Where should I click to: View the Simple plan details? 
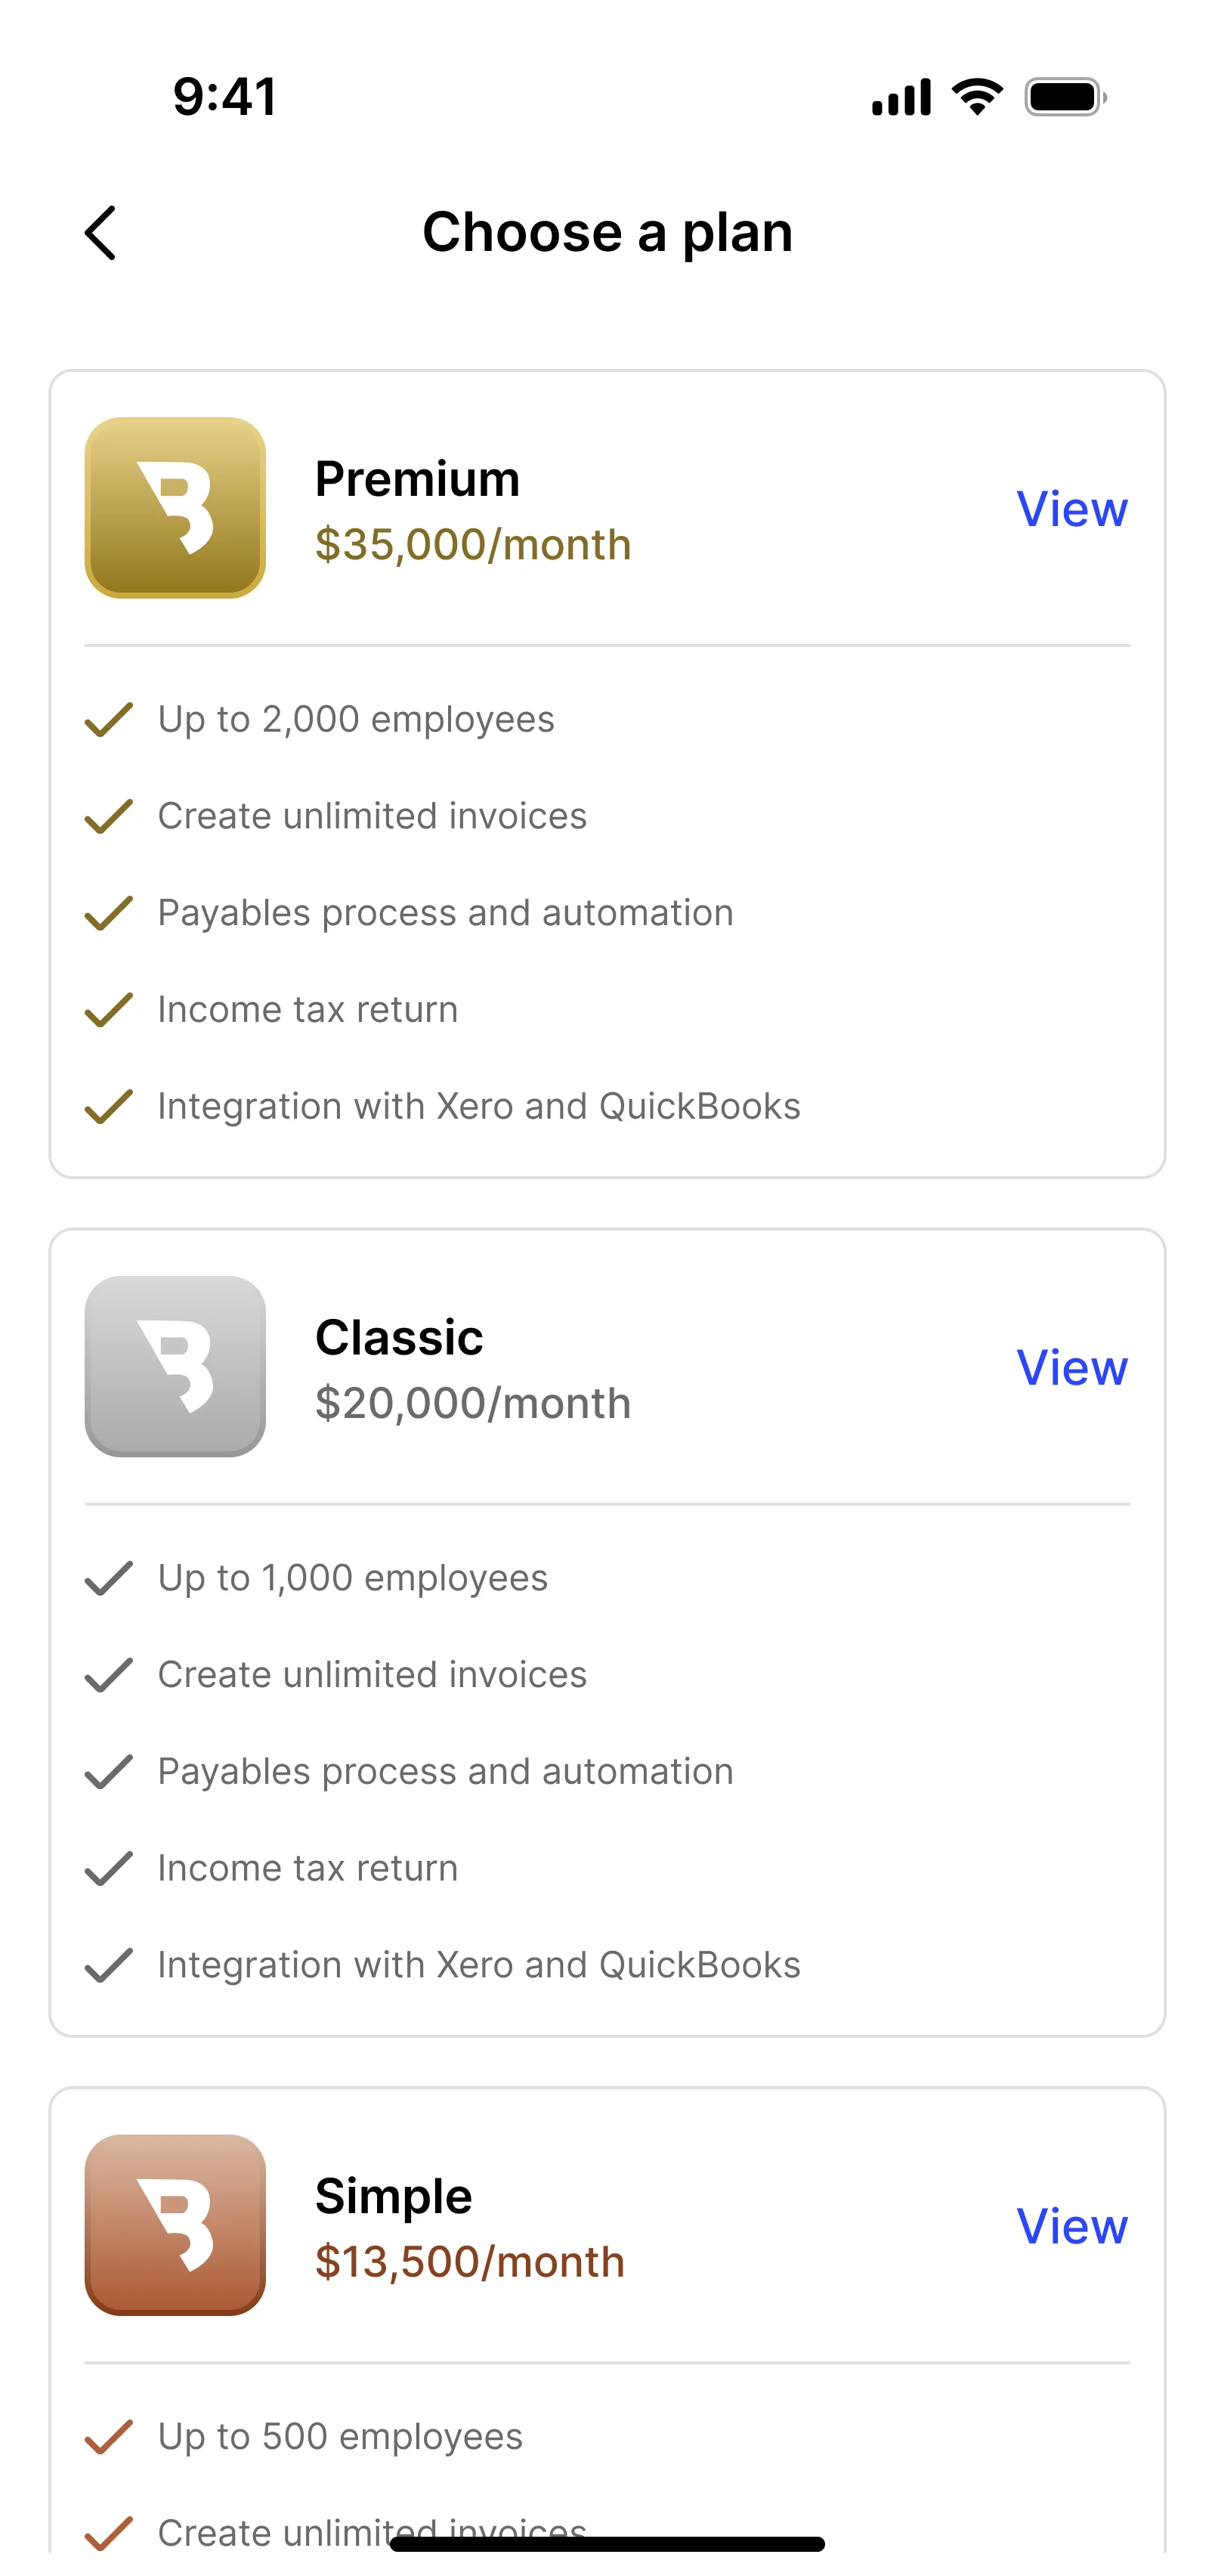point(1072,2226)
